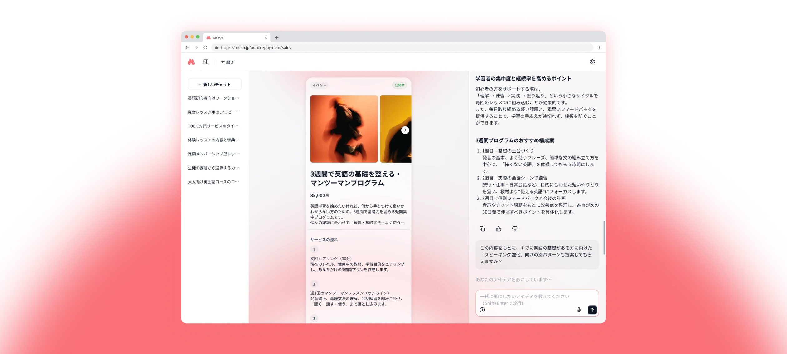Viewport: 787px width, 354px height.
Task: Start a 新しいチャット
Action: 215,84
